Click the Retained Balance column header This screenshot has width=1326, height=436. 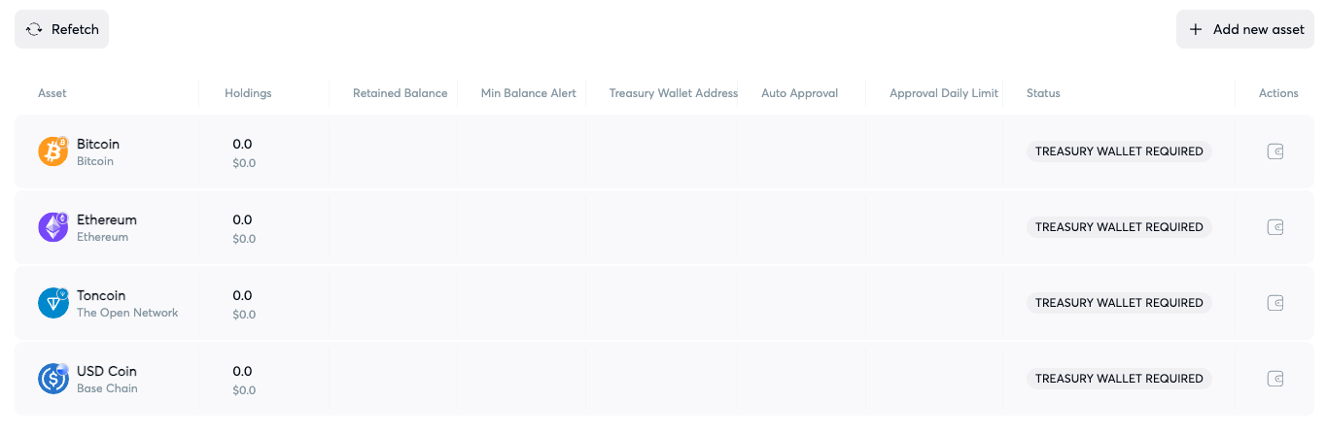point(400,93)
